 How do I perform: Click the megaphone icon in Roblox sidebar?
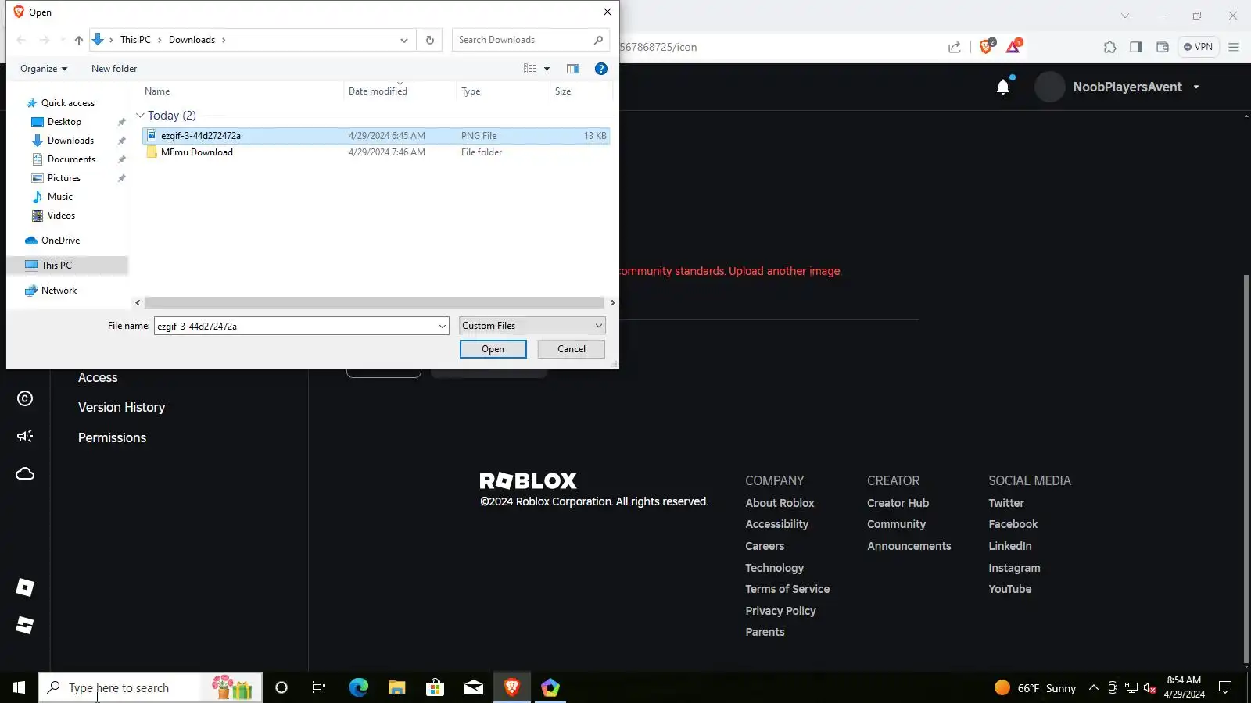[x=25, y=436]
